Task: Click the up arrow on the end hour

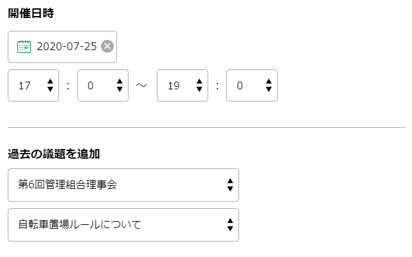Action: click(x=199, y=81)
